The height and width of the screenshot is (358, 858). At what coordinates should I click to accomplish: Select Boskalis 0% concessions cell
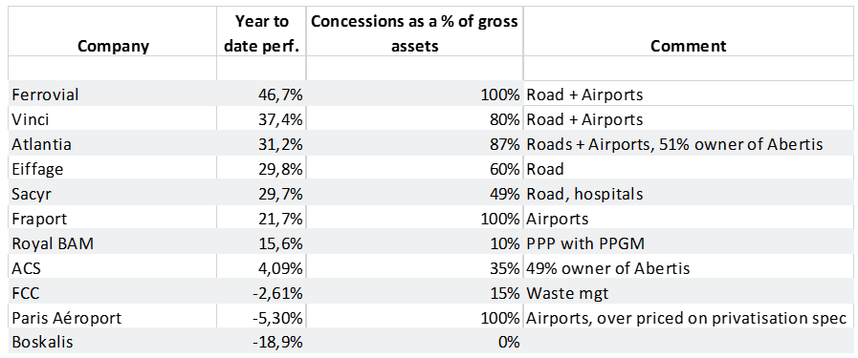[414, 342]
